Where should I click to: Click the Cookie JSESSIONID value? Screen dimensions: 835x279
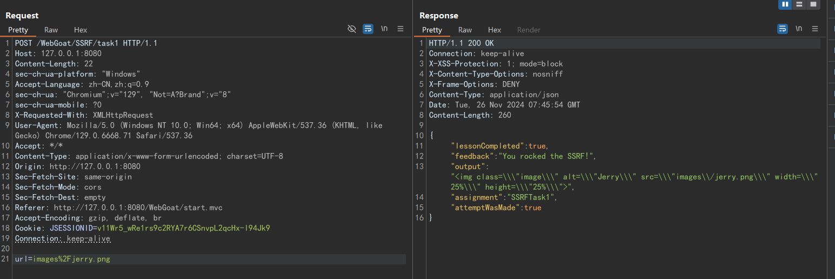[183, 228]
